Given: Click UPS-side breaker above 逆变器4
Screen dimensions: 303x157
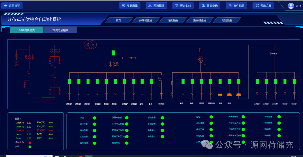Looking at the screenshot, I should (x=285, y=81).
